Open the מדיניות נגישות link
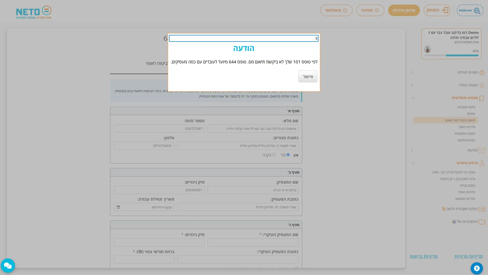Image resolution: width=488 pixels, height=275 pixels. click(x=424, y=256)
